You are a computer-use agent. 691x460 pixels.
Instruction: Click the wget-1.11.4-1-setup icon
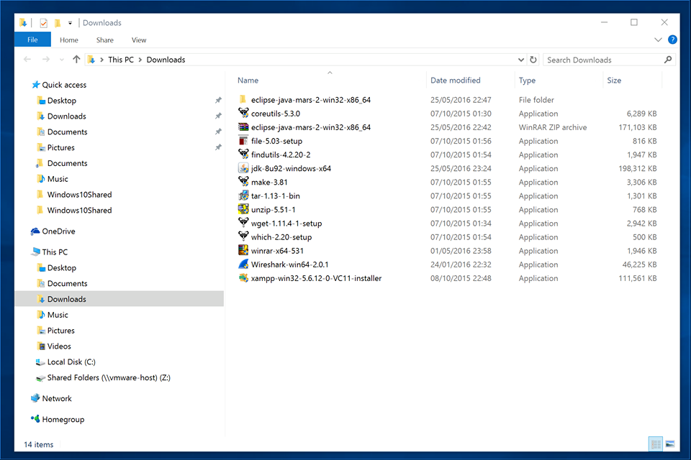coord(243,223)
